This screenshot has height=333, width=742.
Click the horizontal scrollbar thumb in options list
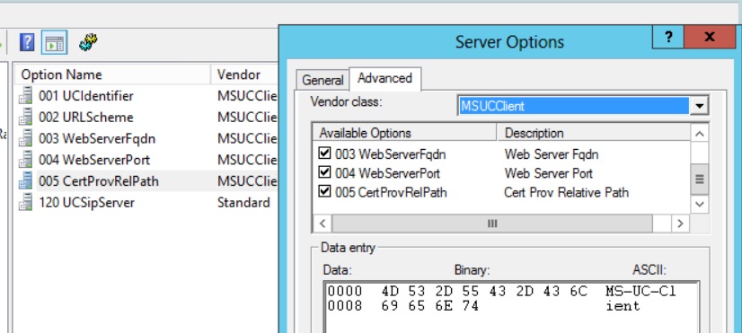pos(492,223)
